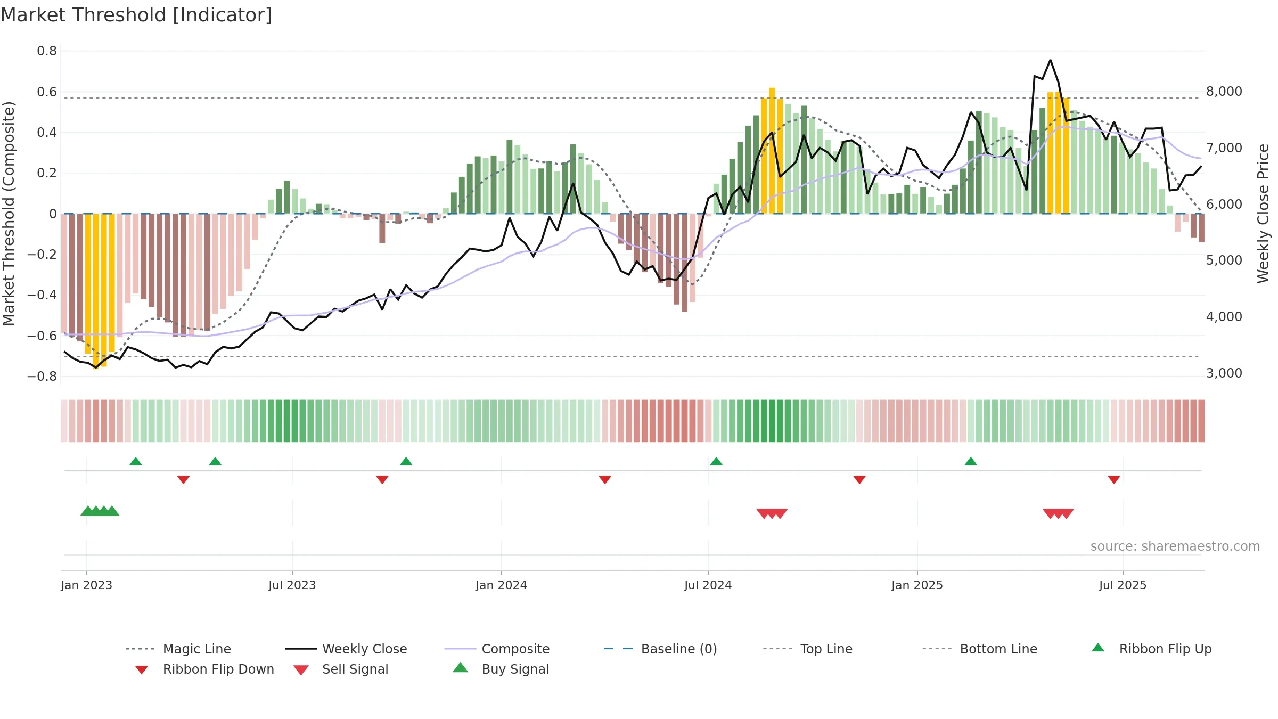Click the Jul 2024 x-axis label

[708, 585]
